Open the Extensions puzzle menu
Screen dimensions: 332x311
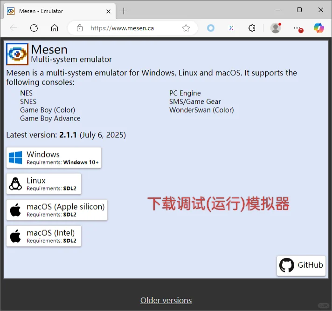coord(252,28)
